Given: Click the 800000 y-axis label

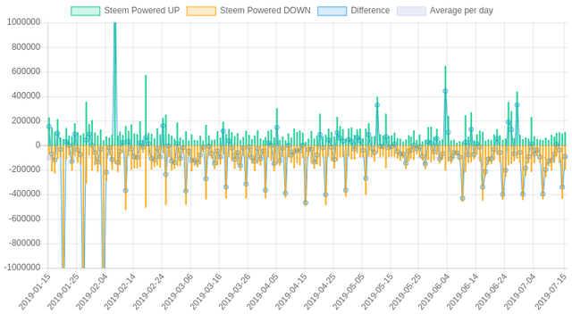Looking at the screenshot, I should 26,47.
